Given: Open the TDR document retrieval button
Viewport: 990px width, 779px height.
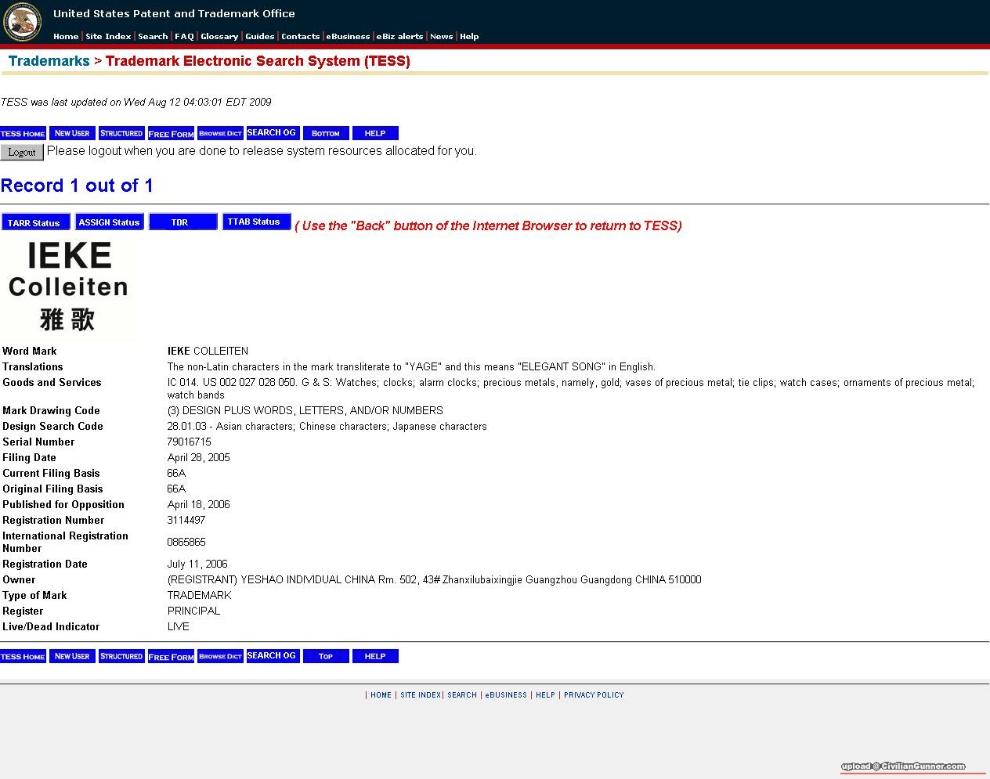Looking at the screenshot, I should tap(182, 222).
